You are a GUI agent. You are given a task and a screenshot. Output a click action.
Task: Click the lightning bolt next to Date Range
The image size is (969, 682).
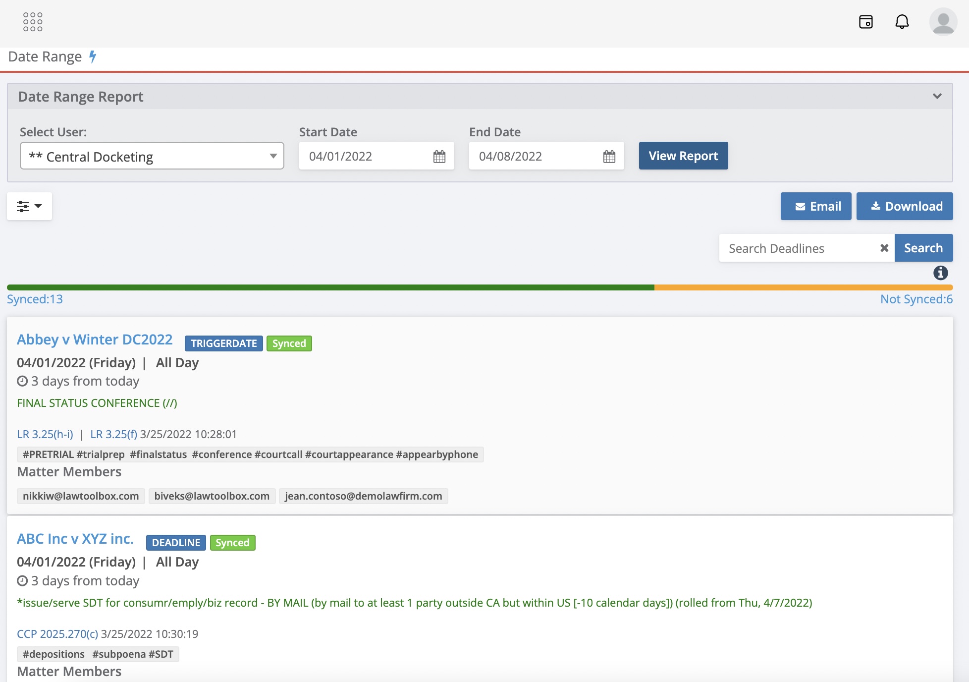click(93, 57)
